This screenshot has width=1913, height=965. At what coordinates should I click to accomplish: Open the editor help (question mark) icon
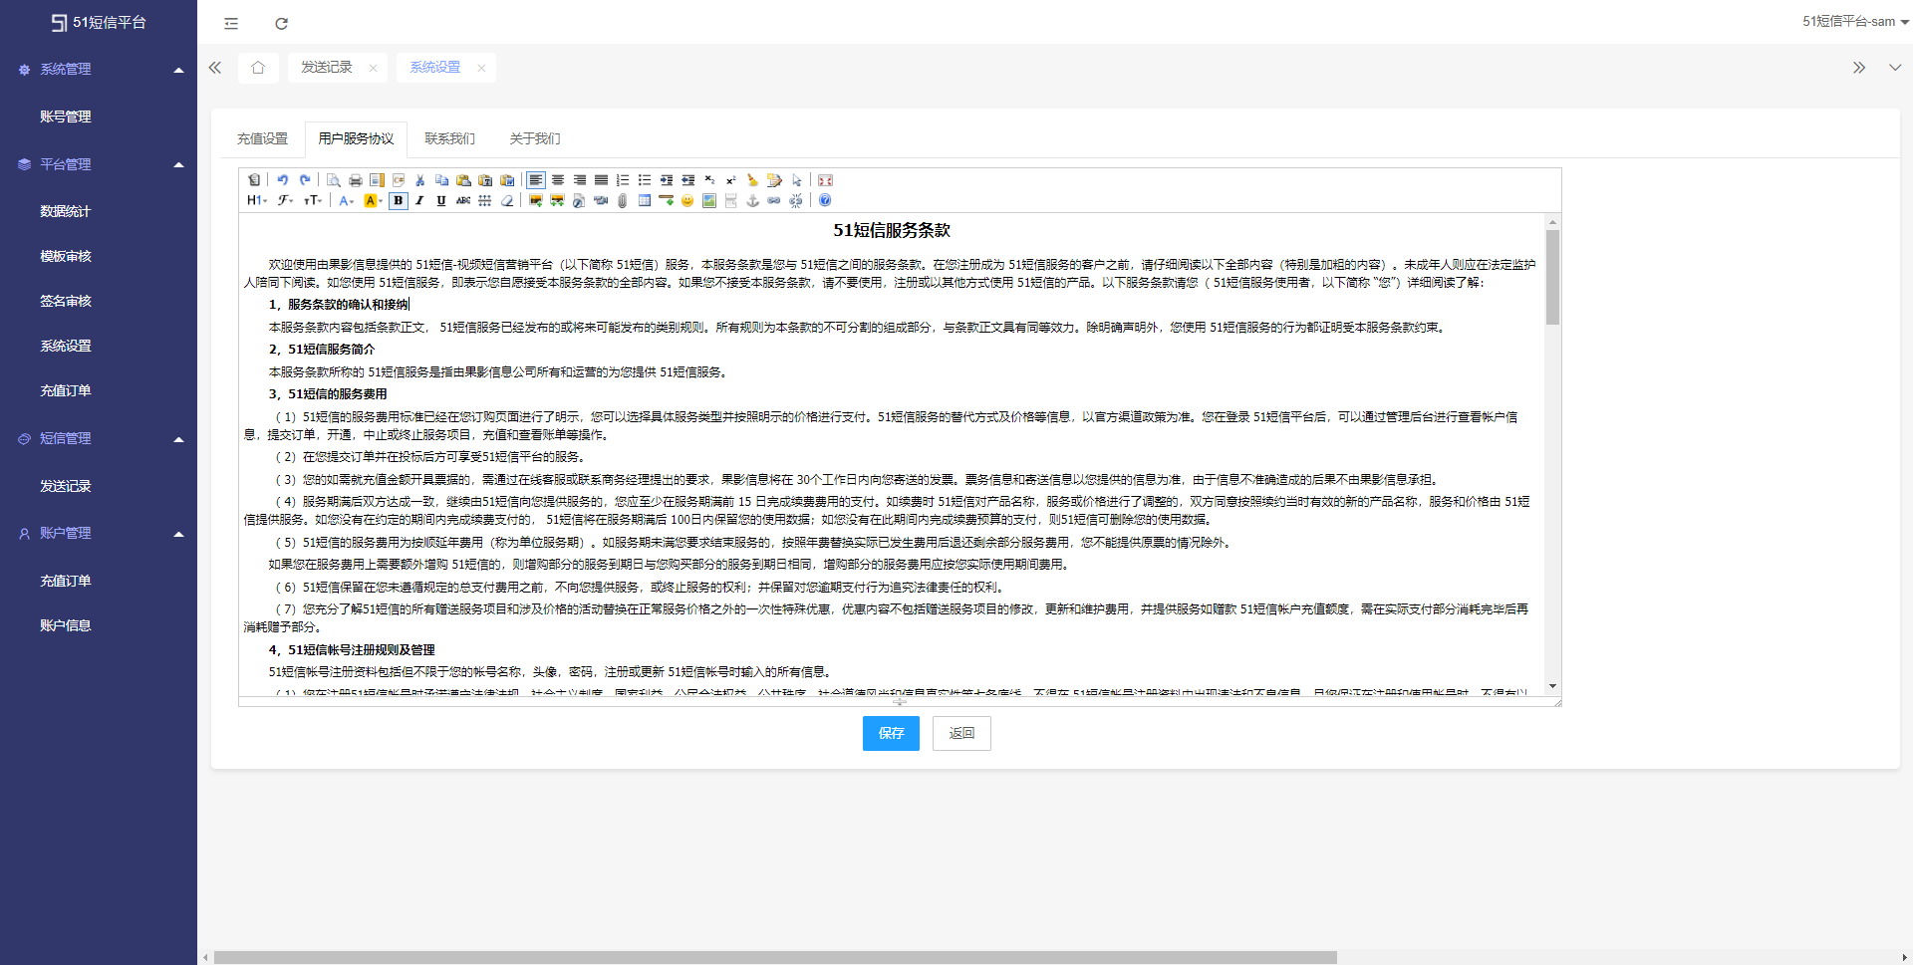point(825,201)
